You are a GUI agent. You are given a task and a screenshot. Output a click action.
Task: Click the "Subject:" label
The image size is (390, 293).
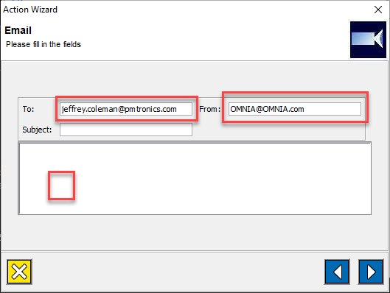coord(37,130)
